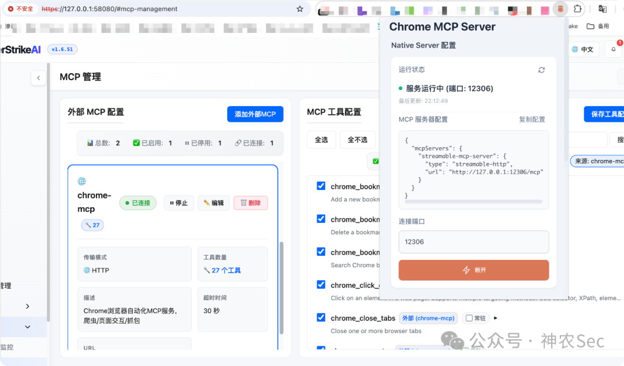This screenshot has width=624, height=366.
Task: Stop the chrome-mcp server
Action: [179, 203]
